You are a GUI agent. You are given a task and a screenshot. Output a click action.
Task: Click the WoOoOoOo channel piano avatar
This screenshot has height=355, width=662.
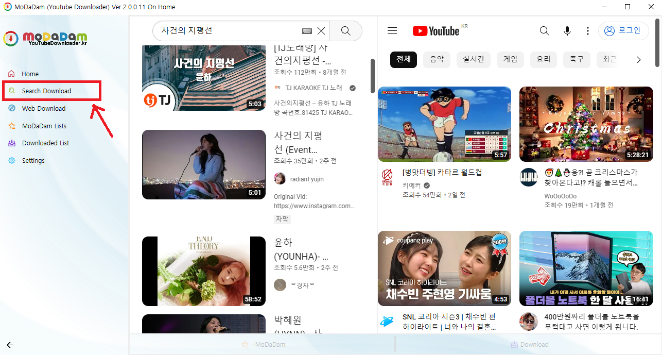coord(529,178)
